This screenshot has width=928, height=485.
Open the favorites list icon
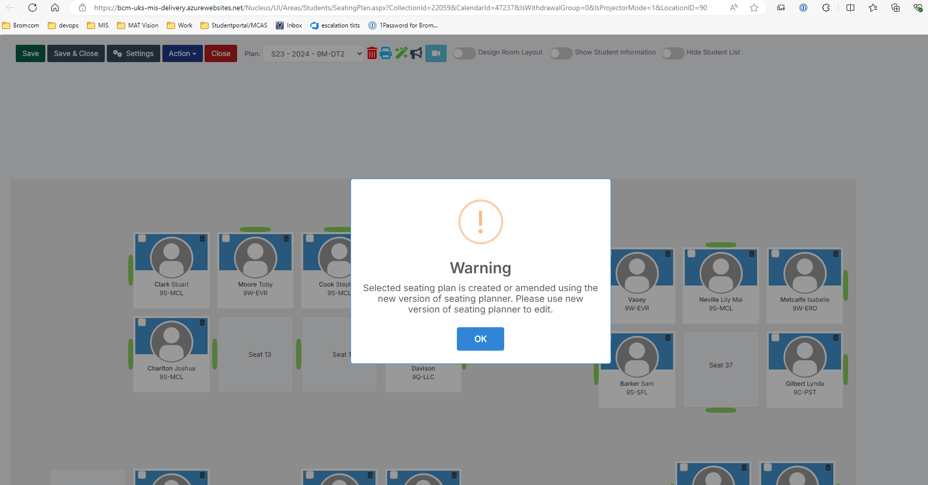873,8
